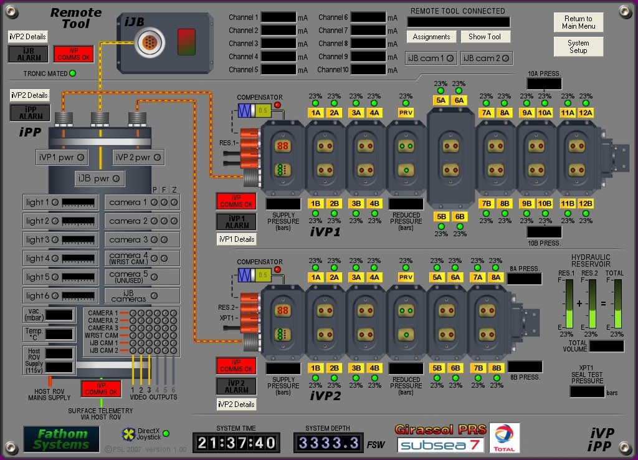
Task: Click the Fathom Systems logo
Action: pyautogui.click(x=62, y=439)
